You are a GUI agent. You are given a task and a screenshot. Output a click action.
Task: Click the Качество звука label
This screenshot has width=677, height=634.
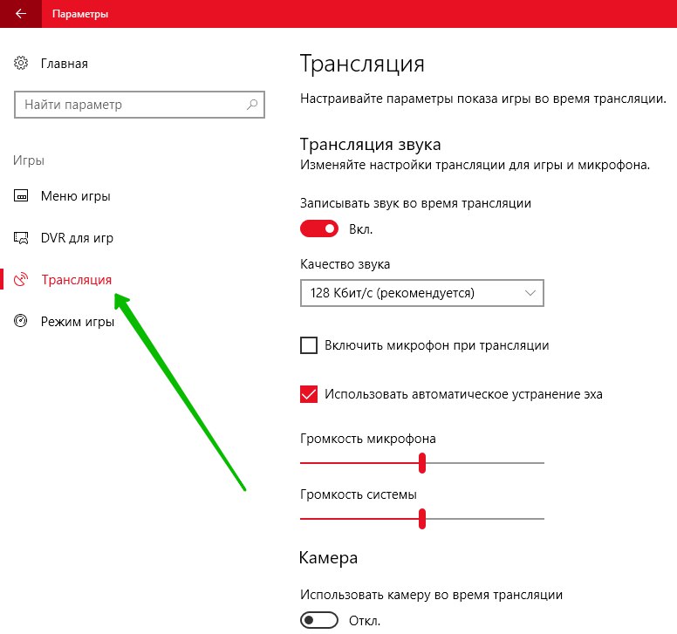345,264
